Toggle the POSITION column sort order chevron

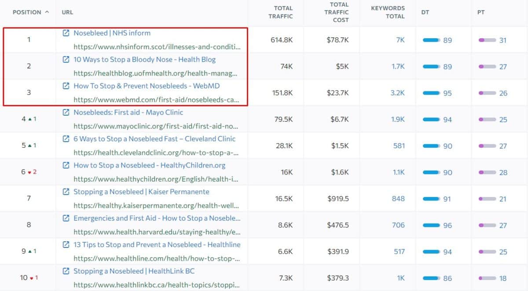point(47,12)
